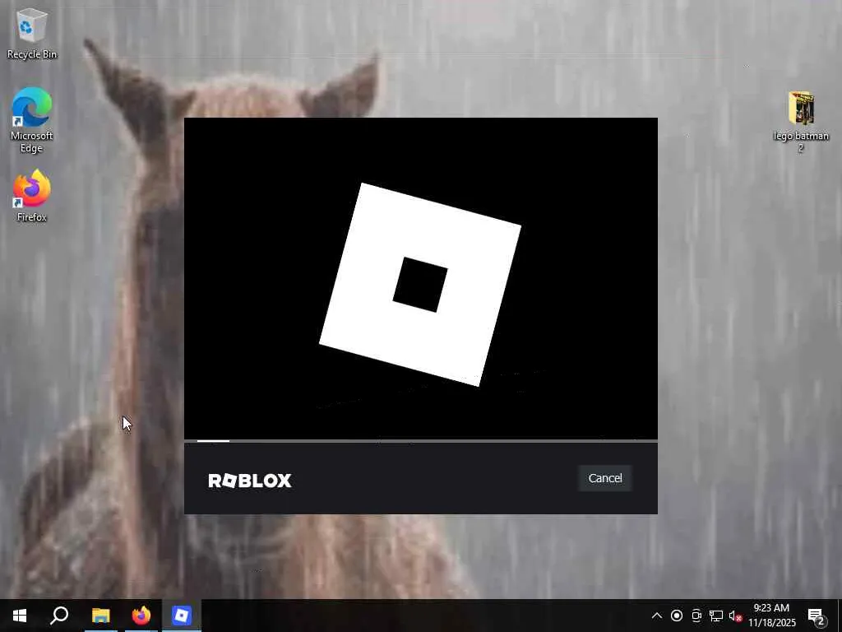Open the Meet Now tray icon

click(696, 616)
